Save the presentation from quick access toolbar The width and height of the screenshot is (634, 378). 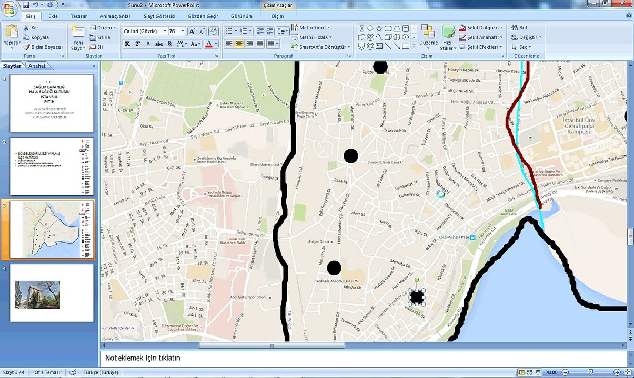coord(26,4)
